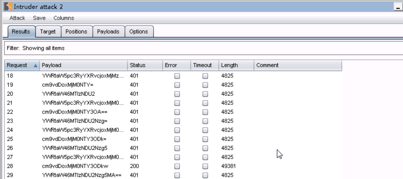Toggle Error checkbox for request 21

[x=177, y=103]
